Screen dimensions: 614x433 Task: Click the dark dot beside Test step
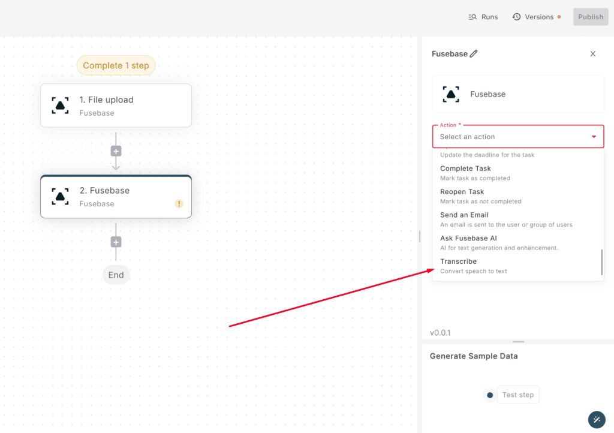tap(489, 395)
